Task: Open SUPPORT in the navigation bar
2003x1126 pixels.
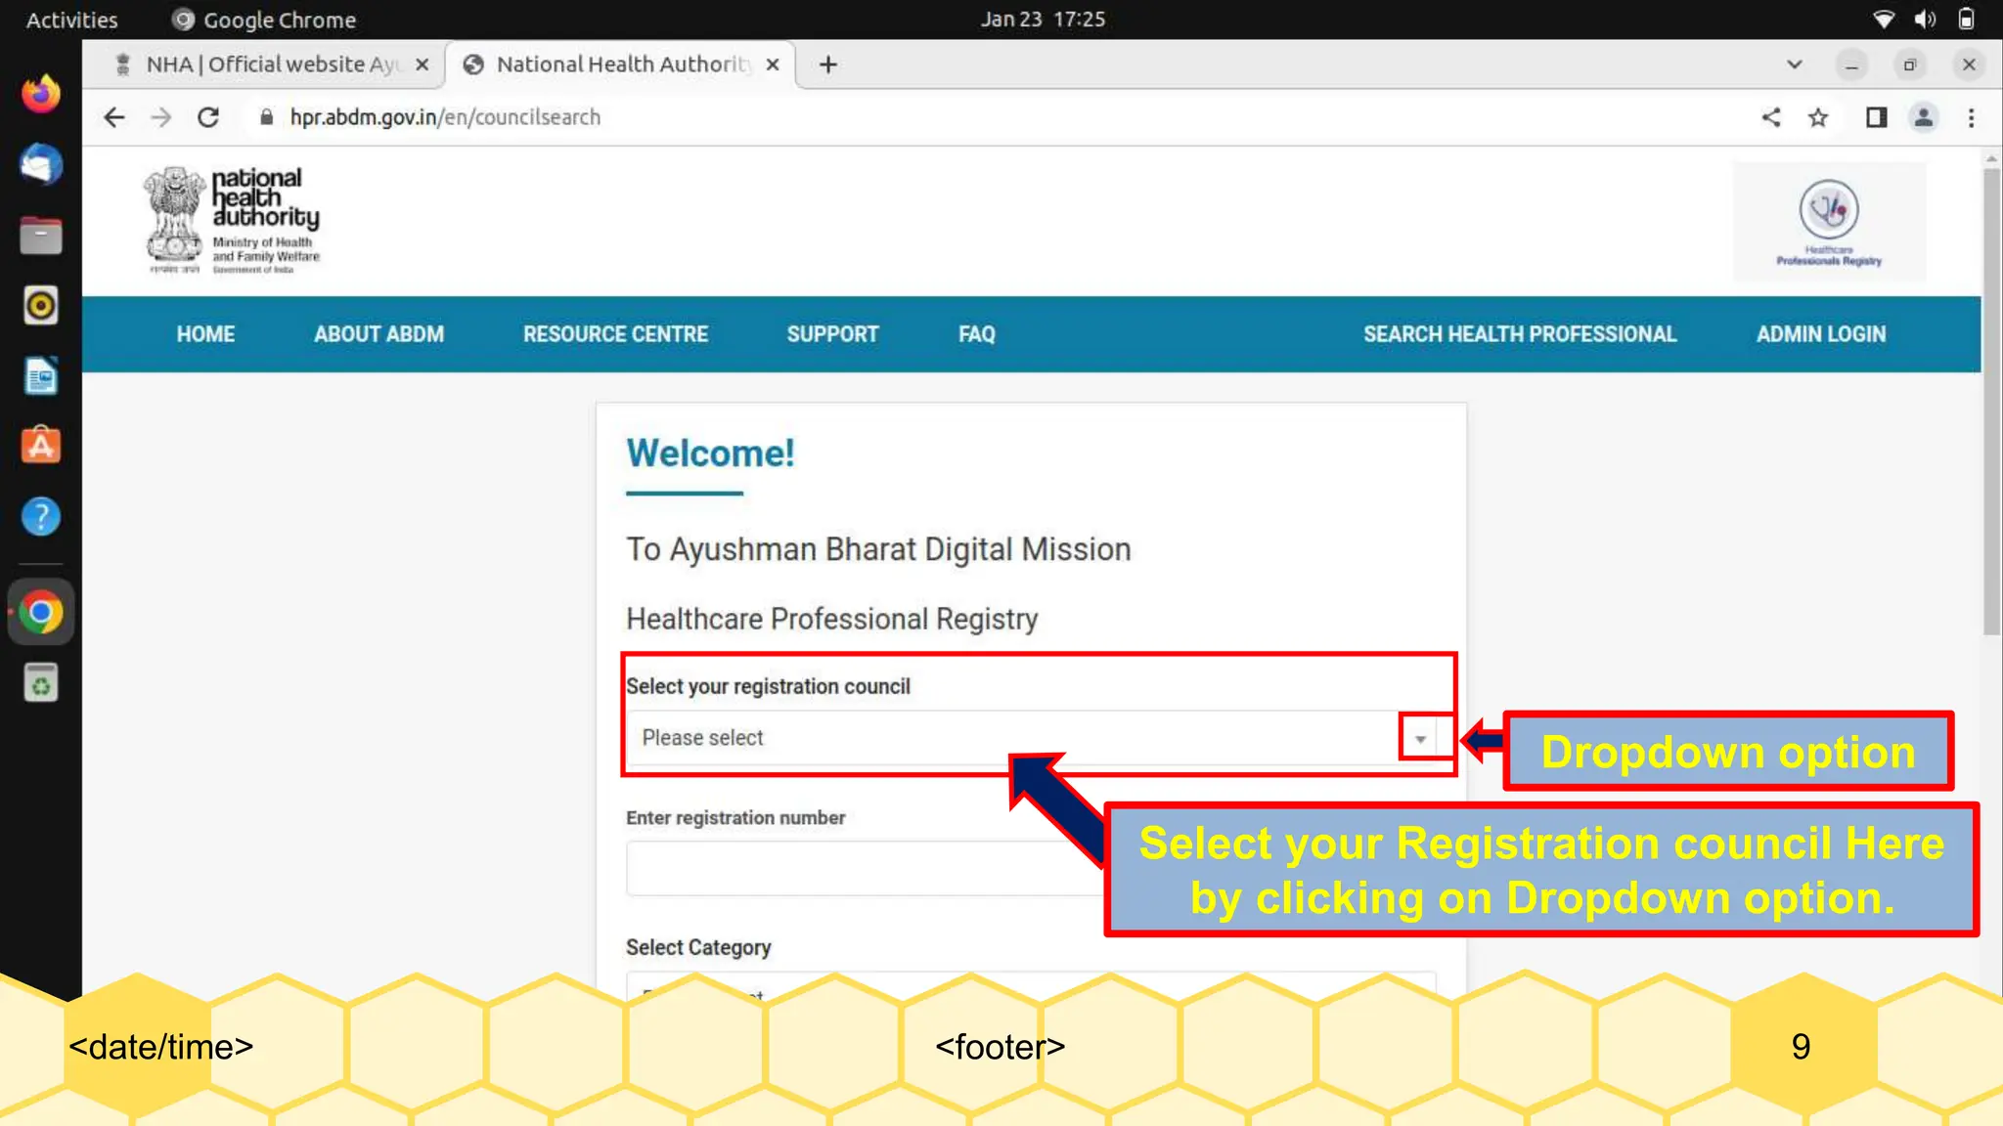Action: (x=832, y=334)
